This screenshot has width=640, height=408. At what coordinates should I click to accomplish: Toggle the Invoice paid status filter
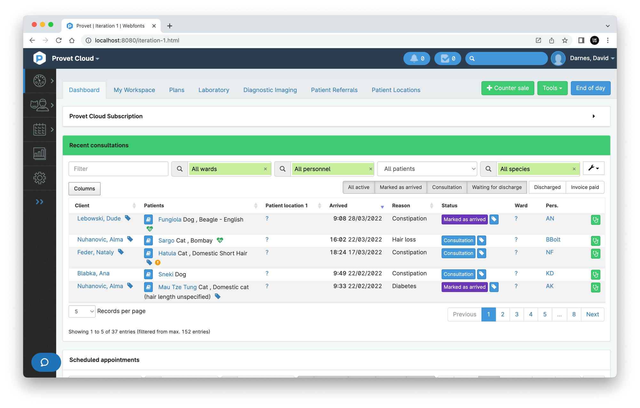(585, 187)
